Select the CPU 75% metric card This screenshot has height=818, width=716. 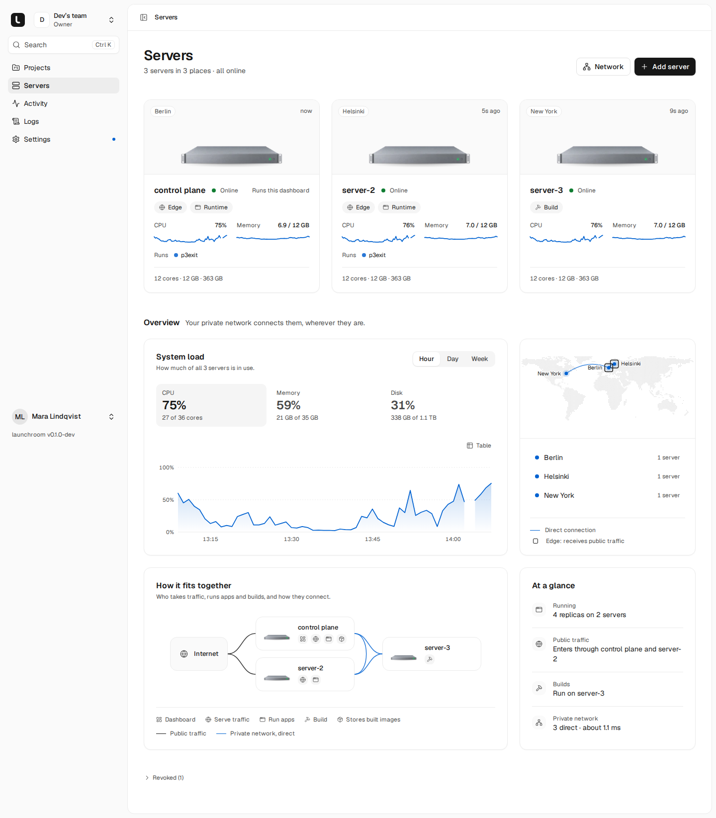pyautogui.click(x=211, y=405)
